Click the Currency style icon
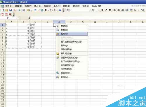This screenshot has height=107, width=146. coord(131,10)
